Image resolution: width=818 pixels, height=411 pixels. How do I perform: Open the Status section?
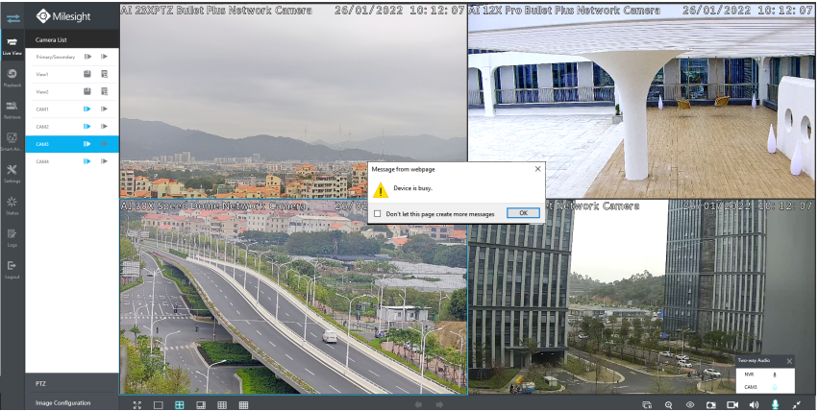12,205
